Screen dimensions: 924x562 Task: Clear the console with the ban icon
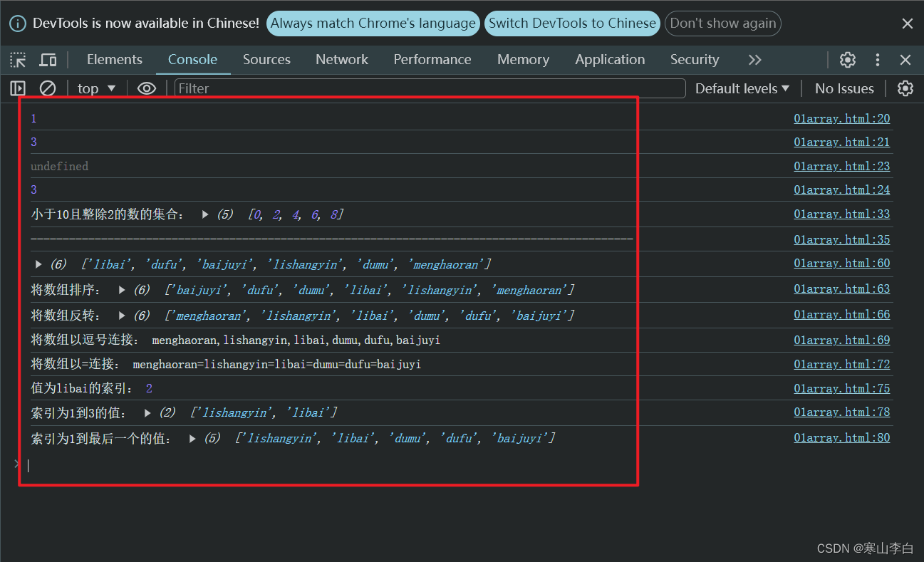(48, 88)
